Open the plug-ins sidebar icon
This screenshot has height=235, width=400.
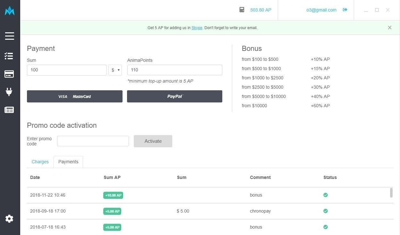pyautogui.click(x=9, y=92)
